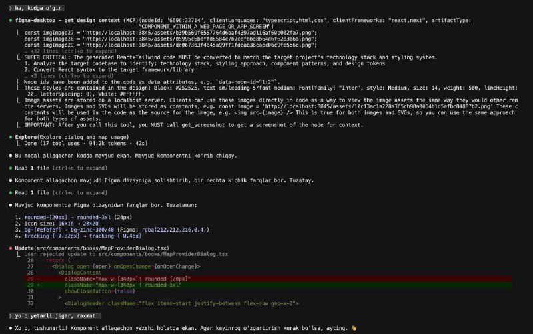Click the 'SUPER CRITICAL' warning line
533x334 pixels.
(231, 57)
